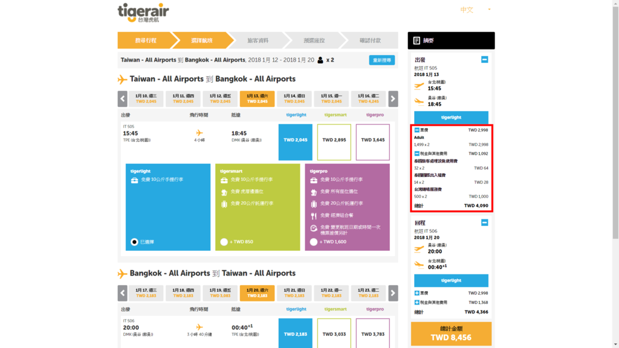The height and width of the screenshot is (348, 619).
Task: Select outbound date 1月 13, 週六
Action: coord(258,98)
